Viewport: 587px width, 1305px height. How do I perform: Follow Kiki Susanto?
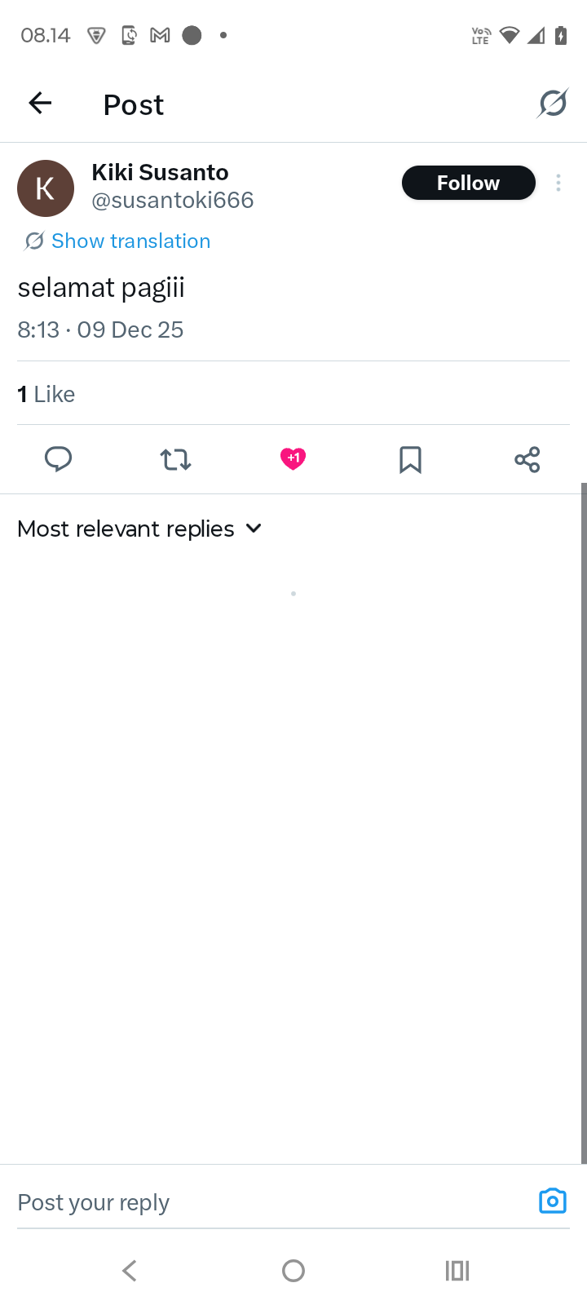(468, 183)
